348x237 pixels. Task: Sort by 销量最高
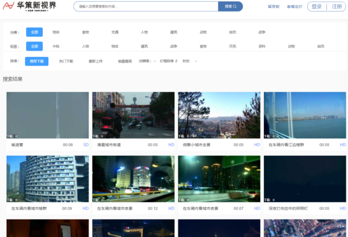125,61
